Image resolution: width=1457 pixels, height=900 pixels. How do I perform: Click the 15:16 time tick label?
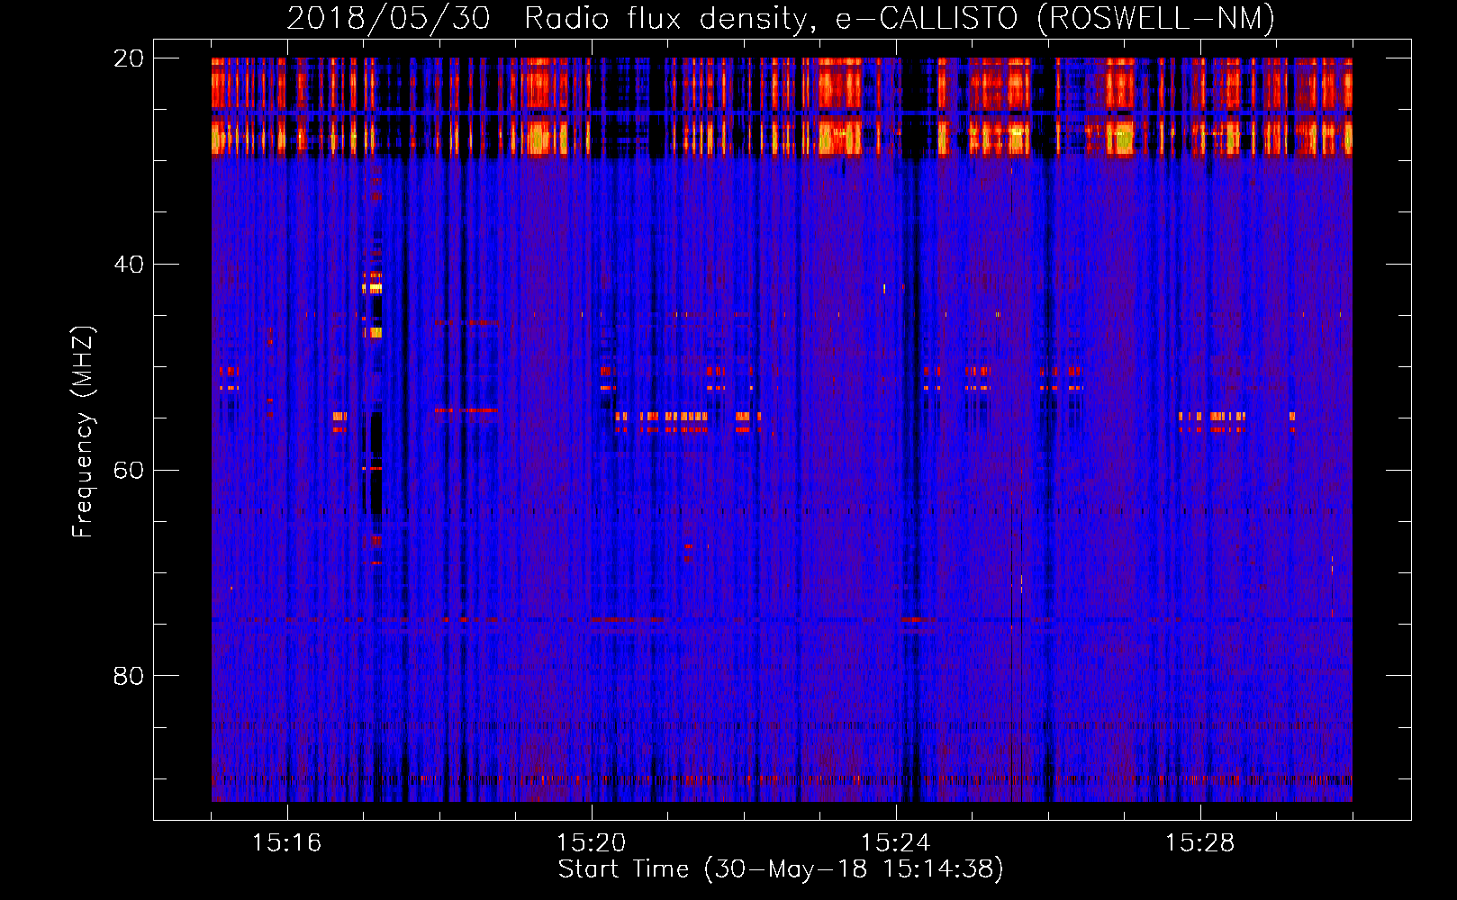pyautogui.click(x=286, y=843)
